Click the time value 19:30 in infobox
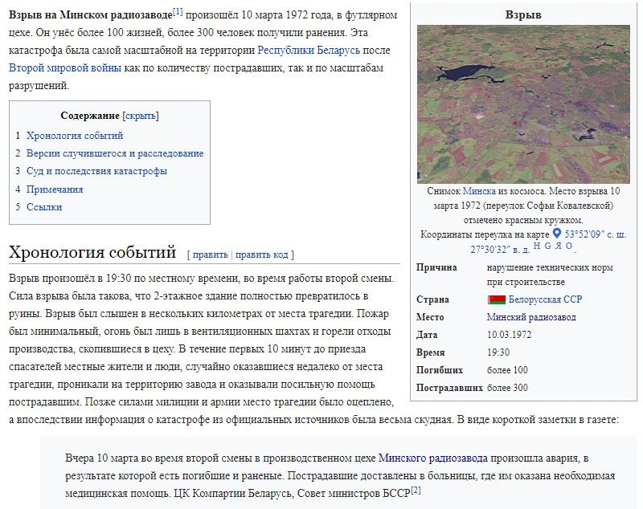The width and height of the screenshot is (643, 509). (498, 352)
